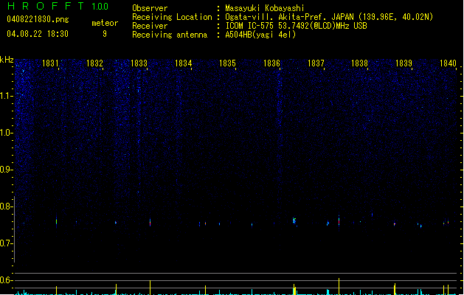Click the strong red echo after 1837
Screen dimensions: 464x295
339,221
